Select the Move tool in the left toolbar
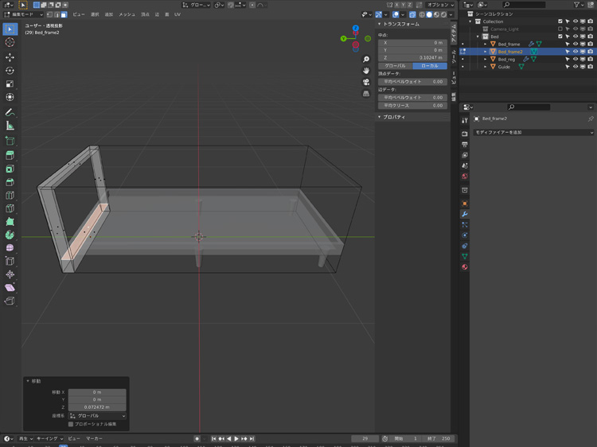This screenshot has width=597, height=447. tap(10, 57)
